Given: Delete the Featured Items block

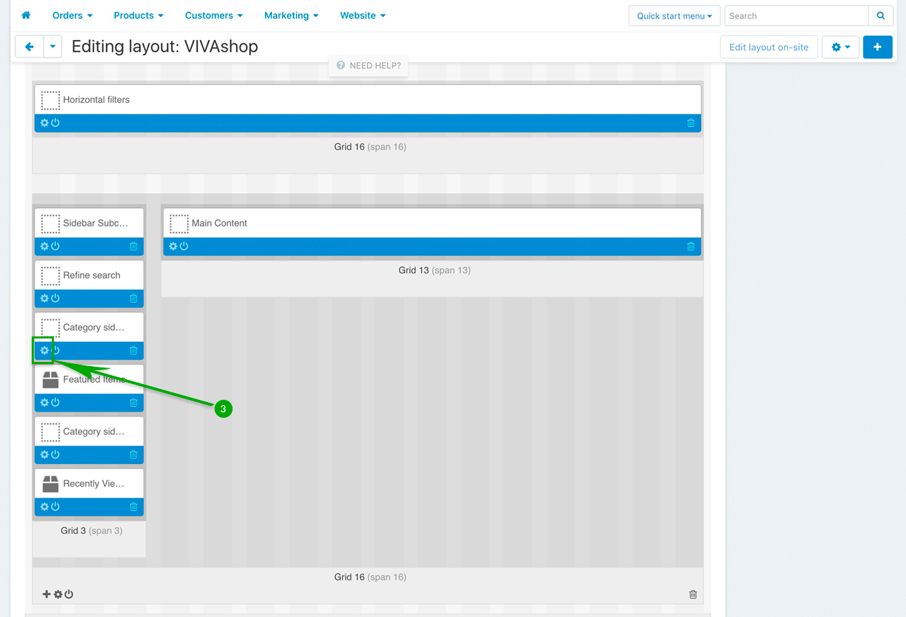Looking at the screenshot, I should pos(133,403).
